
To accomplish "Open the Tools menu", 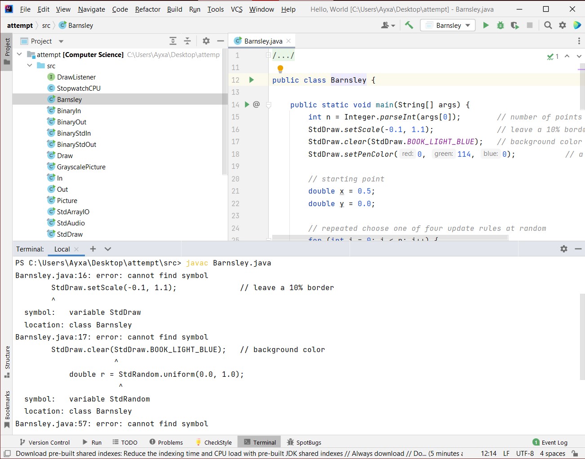I will pos(215,9).
